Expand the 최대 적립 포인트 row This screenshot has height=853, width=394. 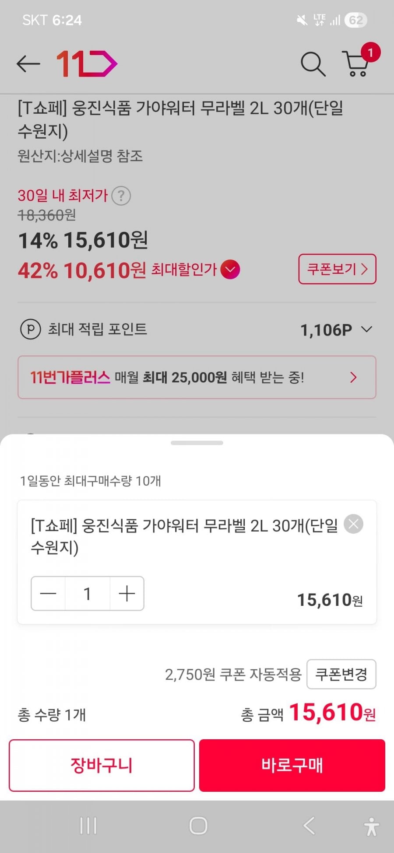(366, 329)
